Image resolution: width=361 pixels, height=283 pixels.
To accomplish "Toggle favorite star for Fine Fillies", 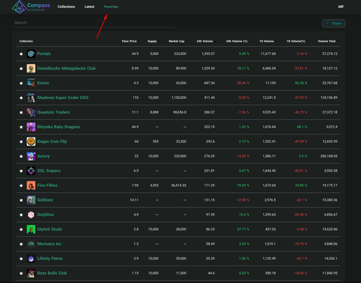I will pyautogui.click(x=21, y=186).
